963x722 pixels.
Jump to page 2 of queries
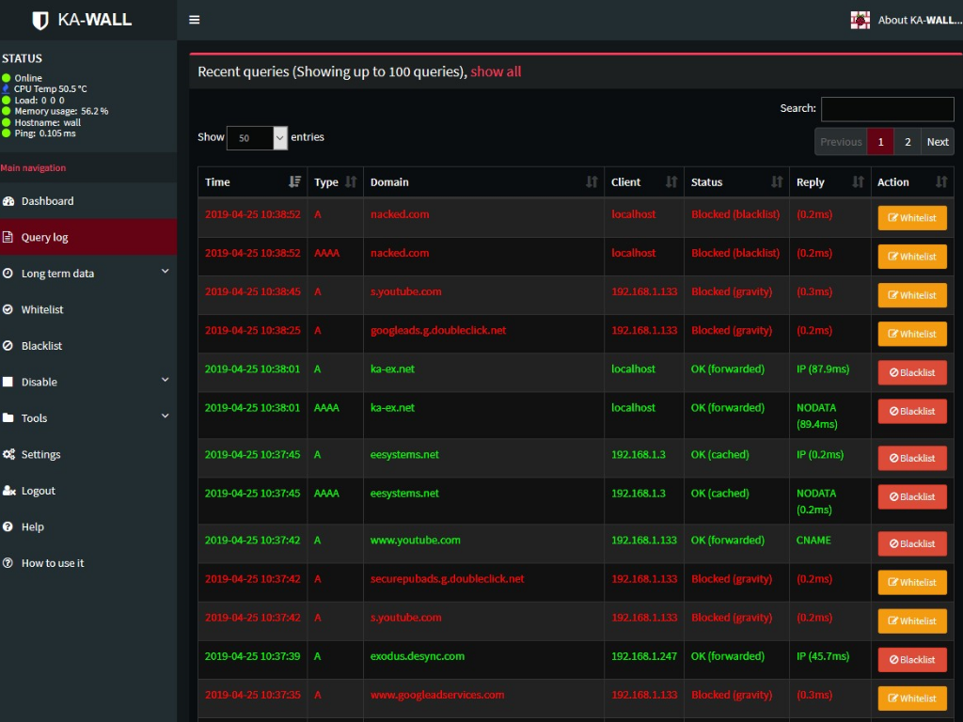pyautogui.click(x=908, y=142)
